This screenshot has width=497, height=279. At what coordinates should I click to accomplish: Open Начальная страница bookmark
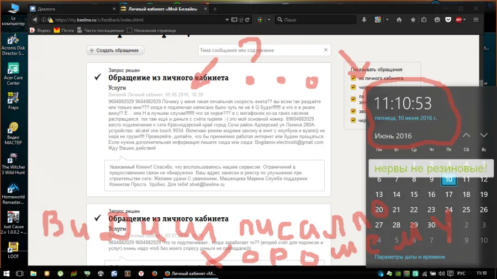point(151,30)
